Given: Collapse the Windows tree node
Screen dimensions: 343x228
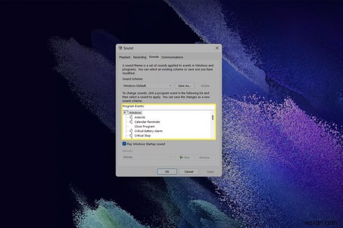Looking at the screenshot, I should (126, 113).
